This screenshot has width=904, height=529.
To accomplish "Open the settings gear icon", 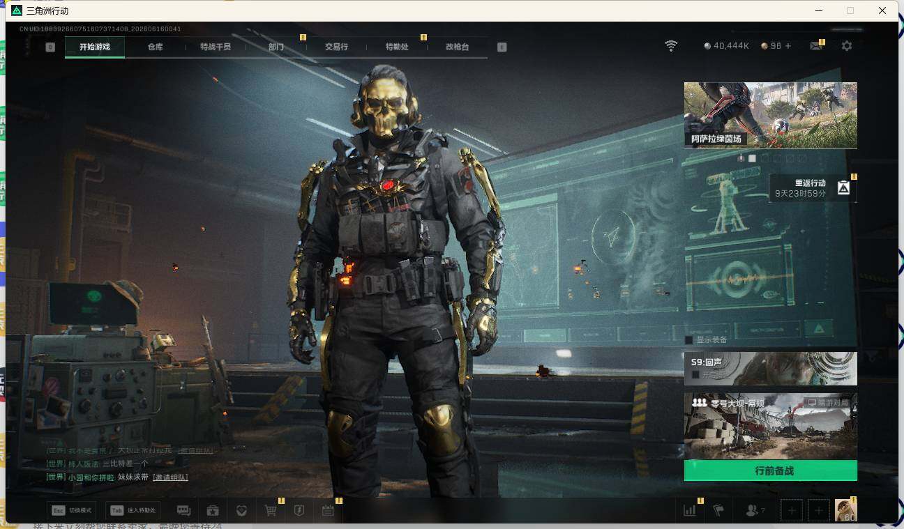I will tap(847, 46).
